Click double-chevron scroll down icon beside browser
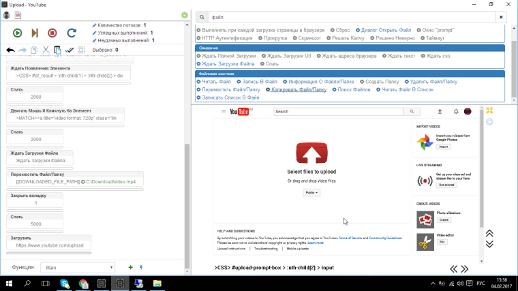Image resolution: width=518 pixels, height=291 pixels. pos(489,243)
